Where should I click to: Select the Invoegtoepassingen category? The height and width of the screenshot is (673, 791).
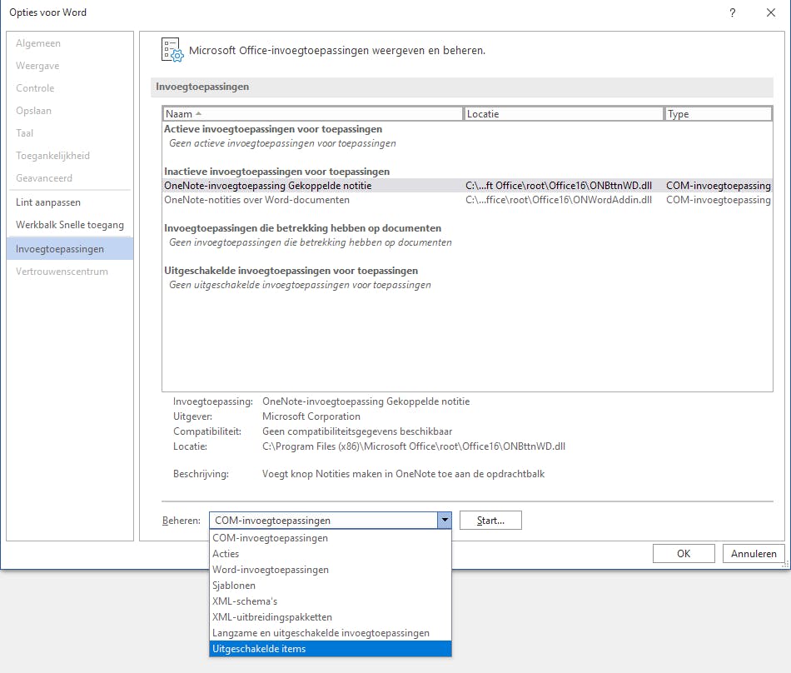70,249
